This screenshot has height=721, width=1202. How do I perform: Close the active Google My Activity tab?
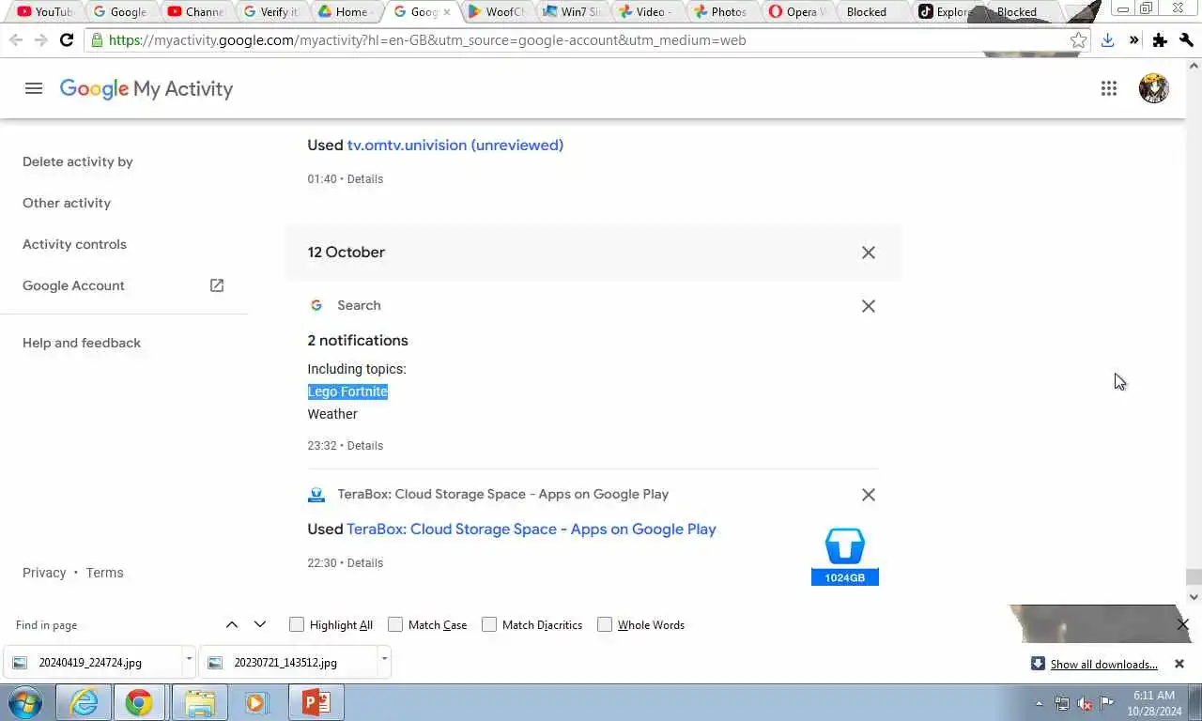[x=446, y=12]
